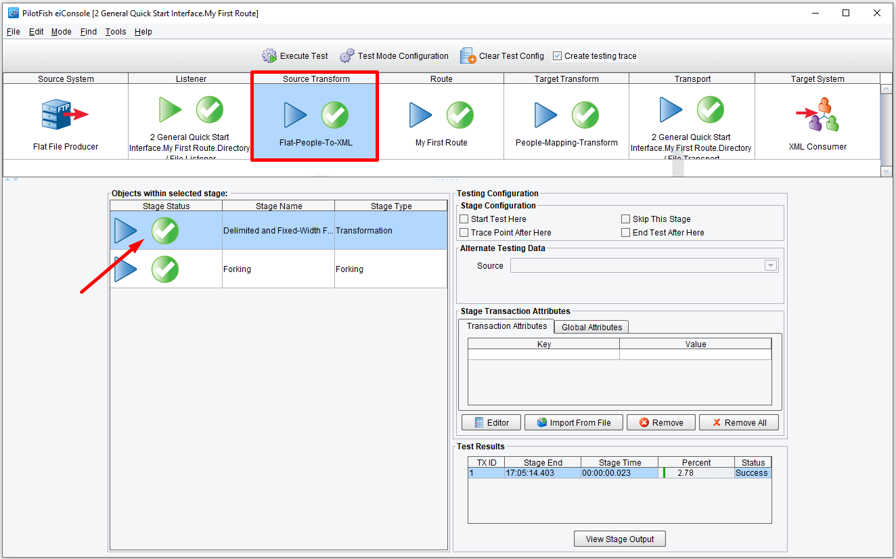Open the Mode menu

pyautogui.click(x=61, y=32)
